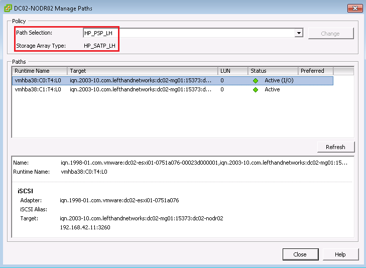Image resolution: width=366 pixels, height=268 pixels.
Task: Click the Target cell of second path
Action: click(141, 90)
